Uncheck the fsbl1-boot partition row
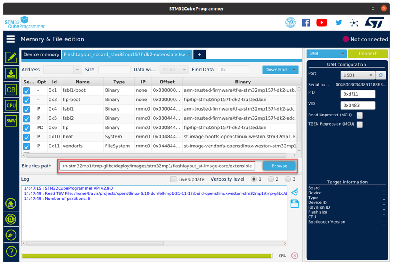Viewport: 393px width, 265px height. point(27,91)
